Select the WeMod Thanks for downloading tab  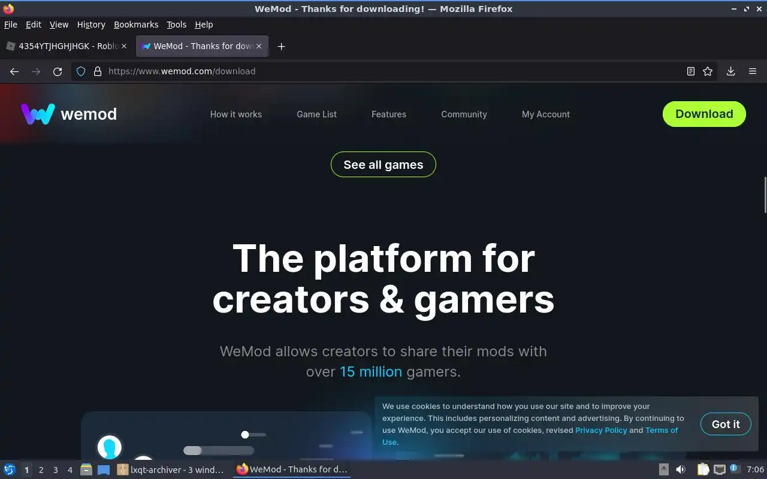[203, 46]
